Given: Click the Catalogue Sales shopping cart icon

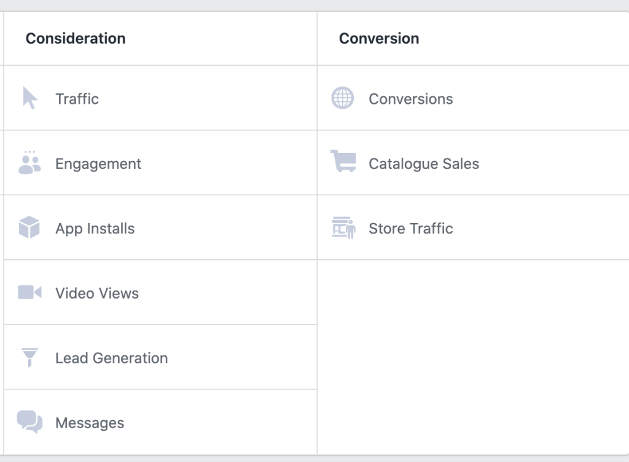Looking at the screenshot, I should [343, 161].
